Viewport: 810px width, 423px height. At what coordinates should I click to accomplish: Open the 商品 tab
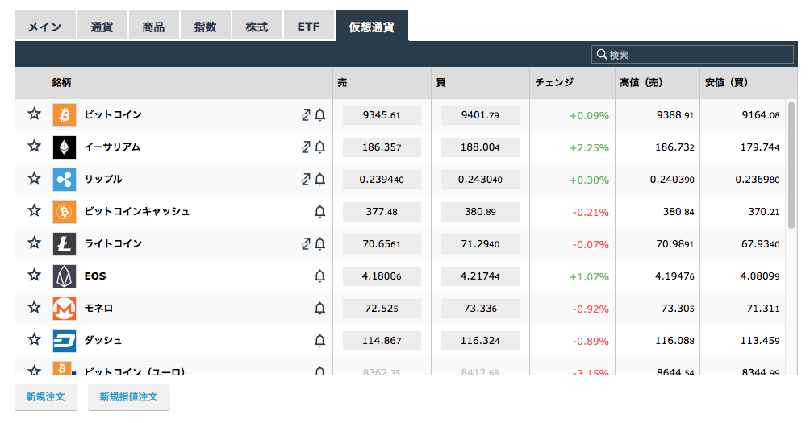[x=153, y=27]
